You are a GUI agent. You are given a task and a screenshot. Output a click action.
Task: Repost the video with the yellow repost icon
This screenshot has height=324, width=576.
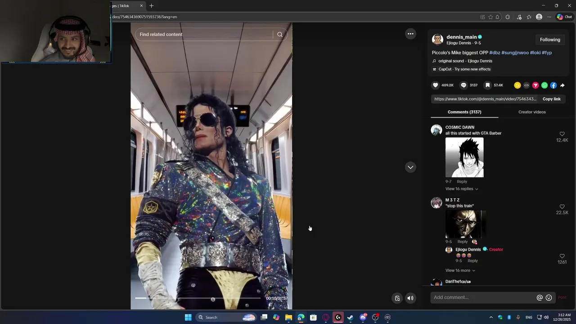[517, 85]
